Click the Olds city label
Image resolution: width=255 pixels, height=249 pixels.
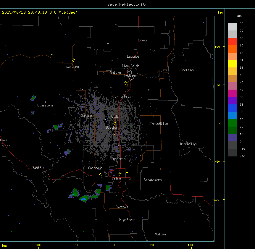(x=115, y=117)
